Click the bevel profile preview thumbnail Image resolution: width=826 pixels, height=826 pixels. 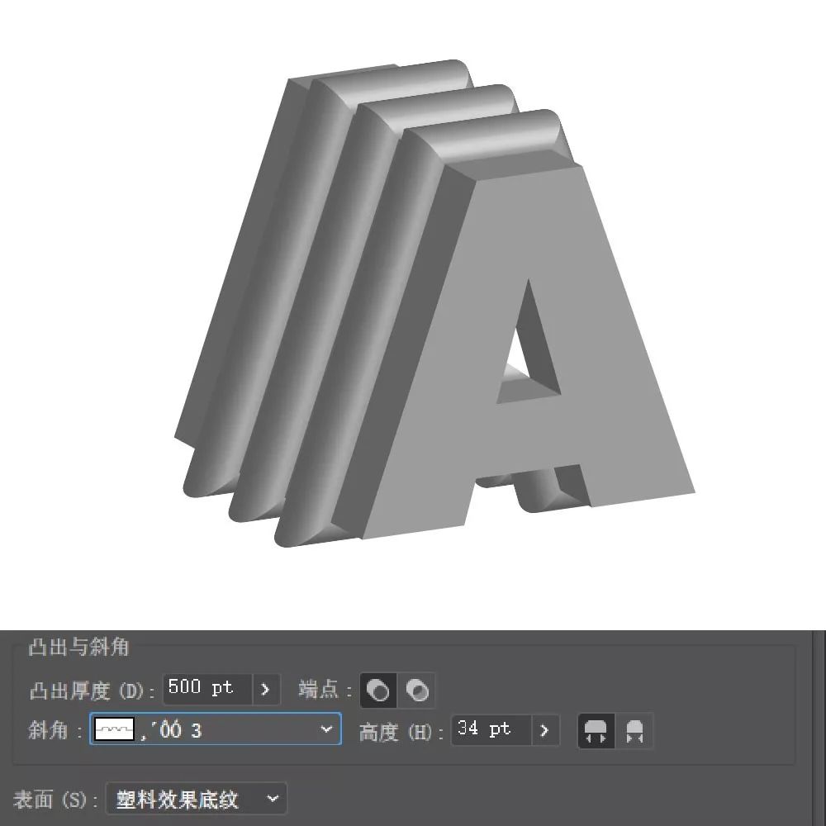click(114, 729)
